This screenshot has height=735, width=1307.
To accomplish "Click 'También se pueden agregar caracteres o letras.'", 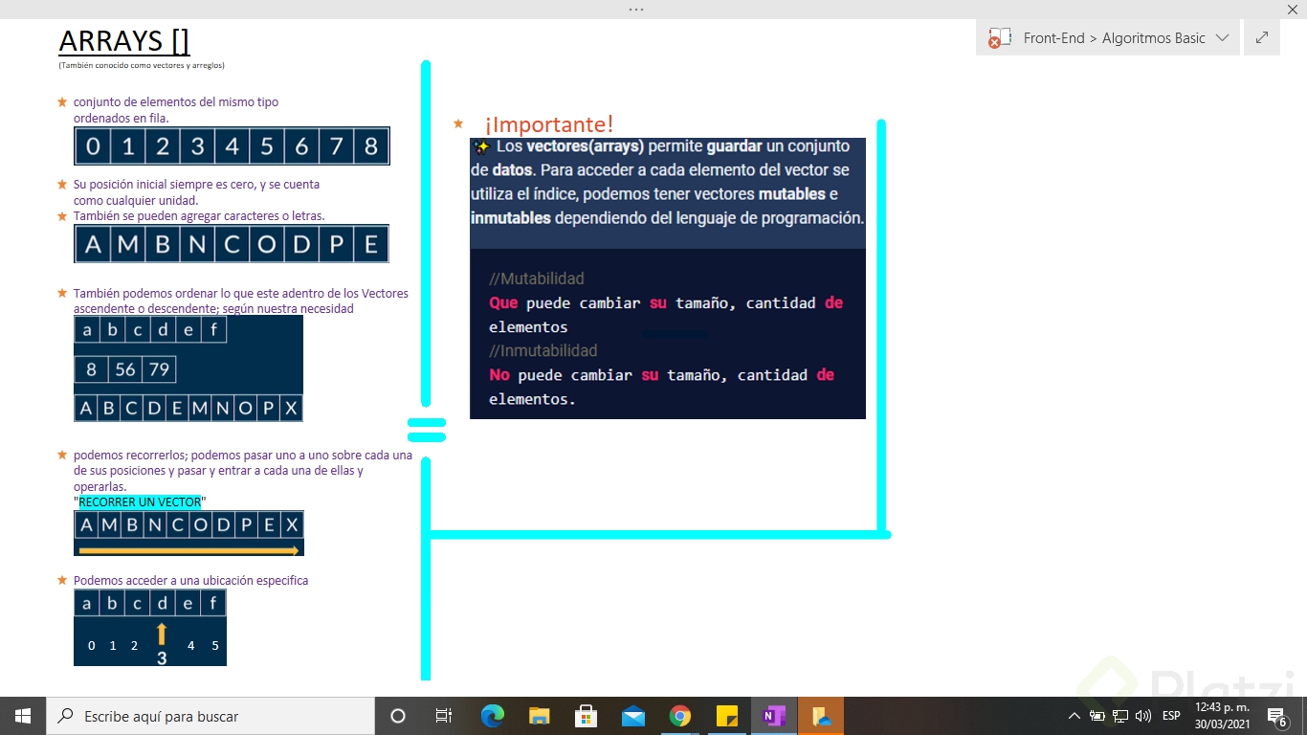I will point(199,216).
